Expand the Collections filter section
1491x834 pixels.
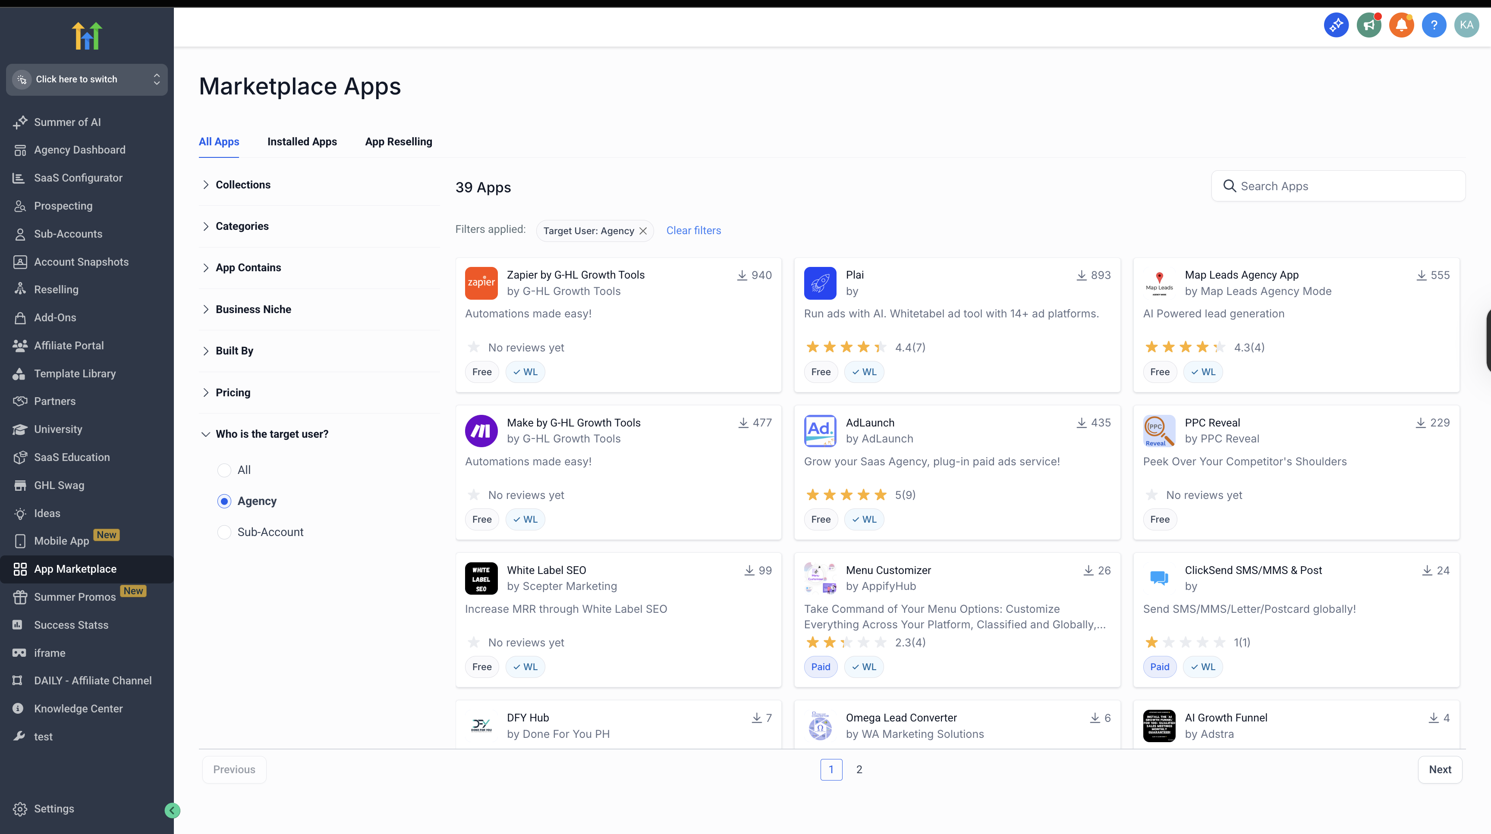coord(242,185)
